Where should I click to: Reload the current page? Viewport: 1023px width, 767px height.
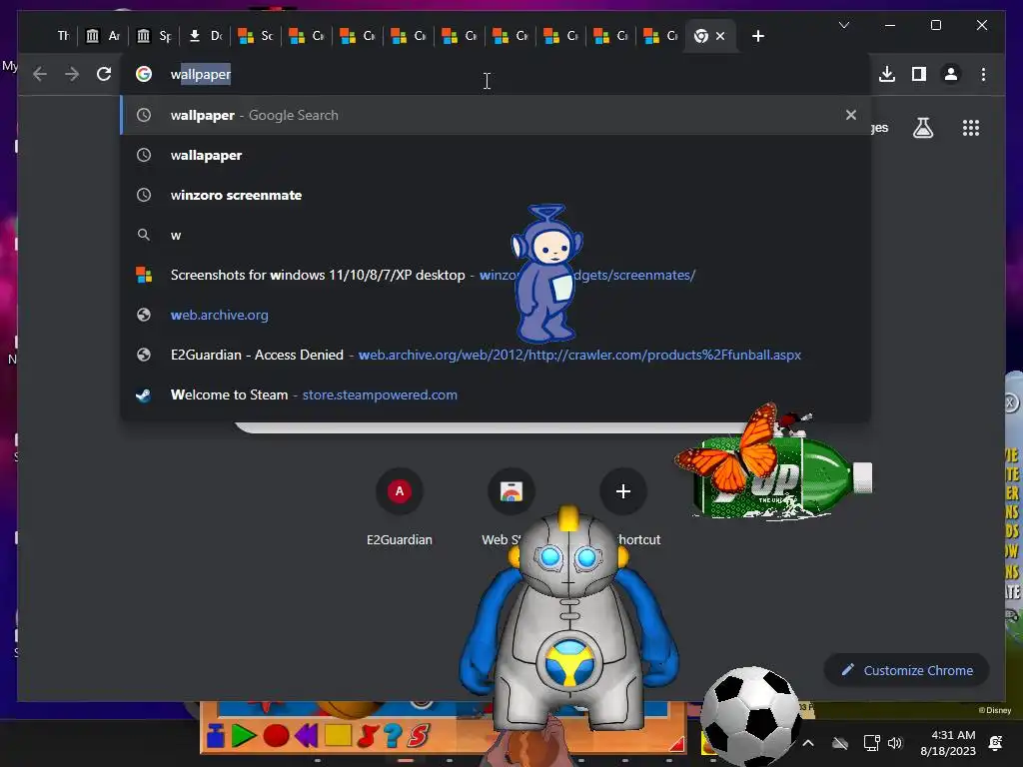(x=104, y=74)
